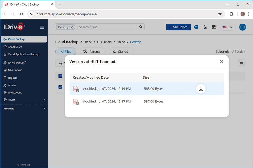Click the Add Device button

[179, 27]
